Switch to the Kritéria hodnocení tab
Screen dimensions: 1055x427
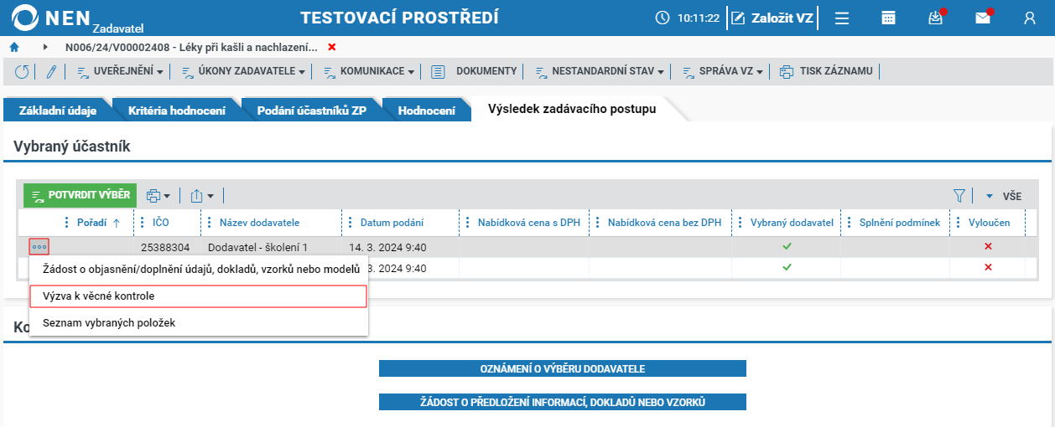[177, 111]
